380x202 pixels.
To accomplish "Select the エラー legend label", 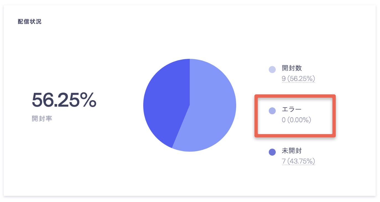I will click(291, 110).
